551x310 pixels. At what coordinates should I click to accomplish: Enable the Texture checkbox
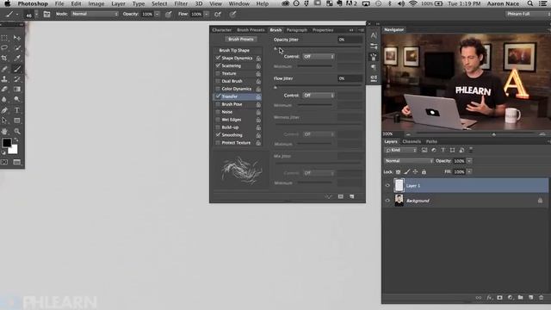point(218,73)
